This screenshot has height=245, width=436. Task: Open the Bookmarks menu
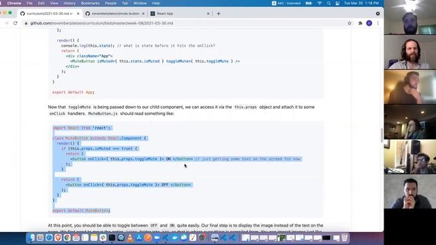click(90, 3)
